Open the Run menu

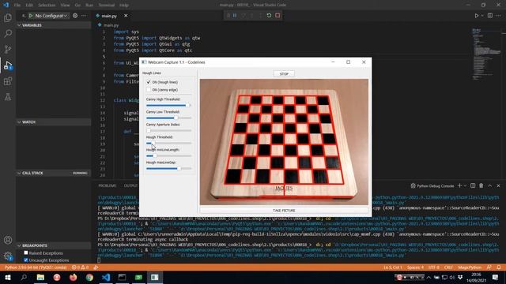pyautogui.click(x=89, y=6)
